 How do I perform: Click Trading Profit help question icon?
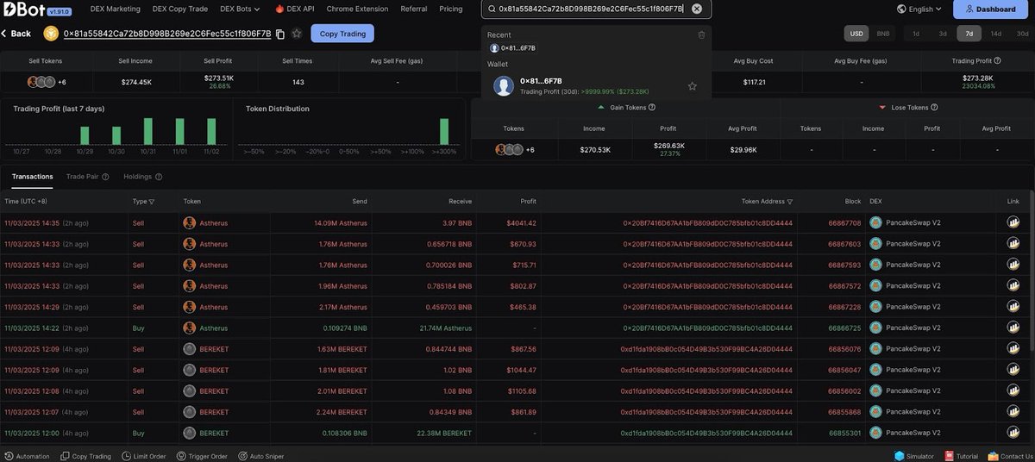pyautogui.click(x=998, y=61)
